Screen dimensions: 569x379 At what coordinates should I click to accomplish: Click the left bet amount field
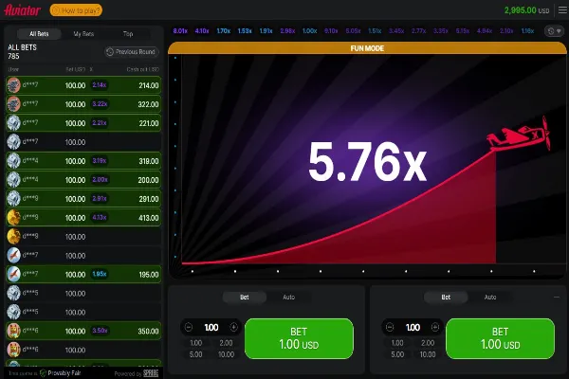(211, 328)
